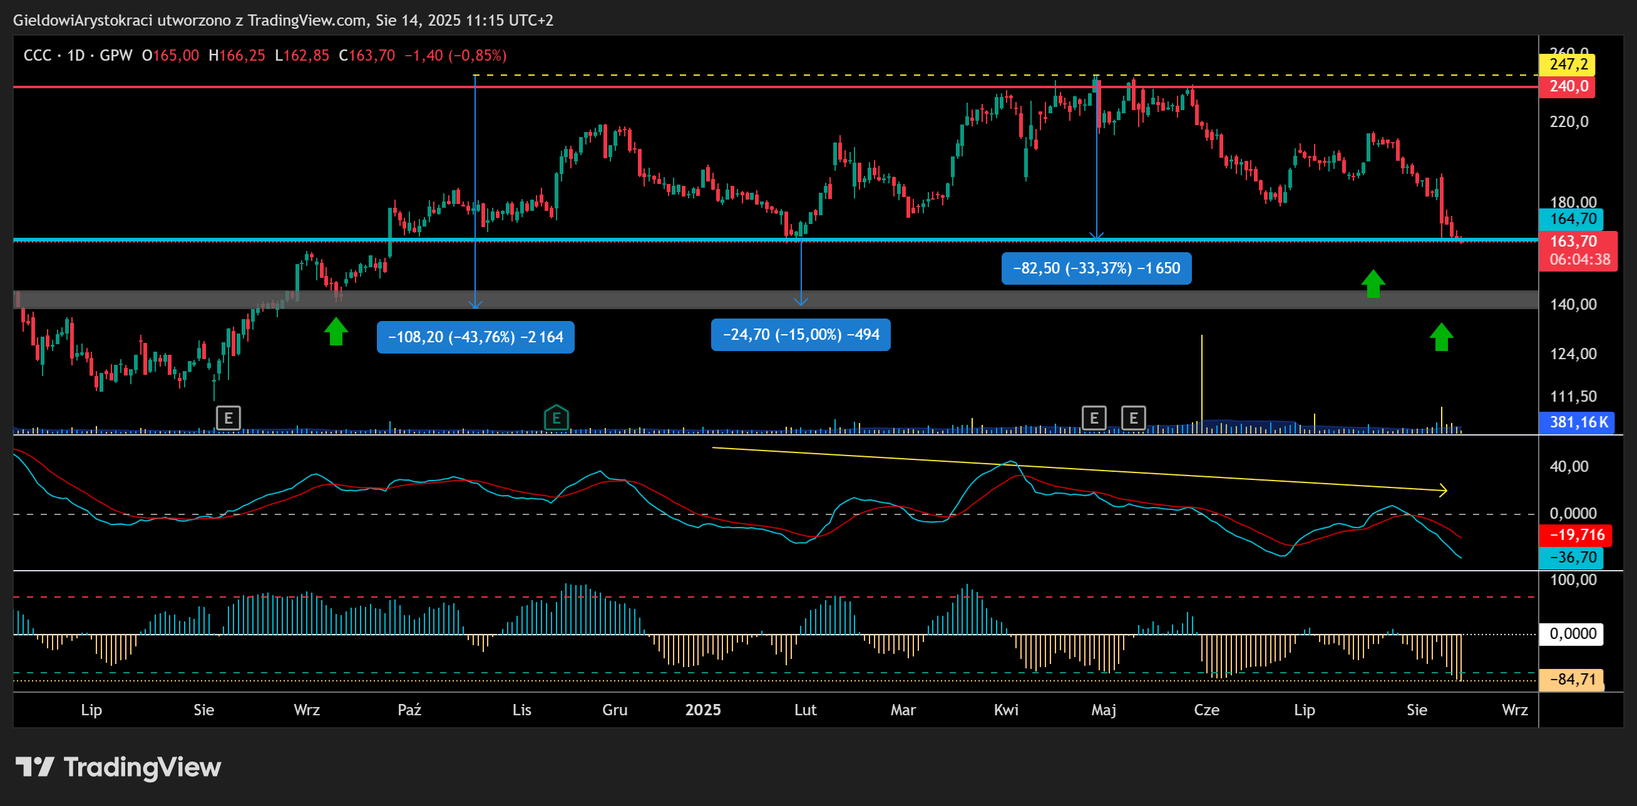
Task: Click the L162,85 low value
Action: [302, 56]
